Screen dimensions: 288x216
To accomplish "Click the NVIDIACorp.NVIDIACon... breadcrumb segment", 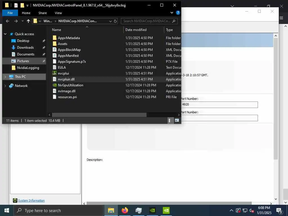I will pos(78,21).
